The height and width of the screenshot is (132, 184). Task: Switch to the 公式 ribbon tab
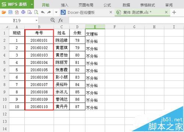pos(107,5)
